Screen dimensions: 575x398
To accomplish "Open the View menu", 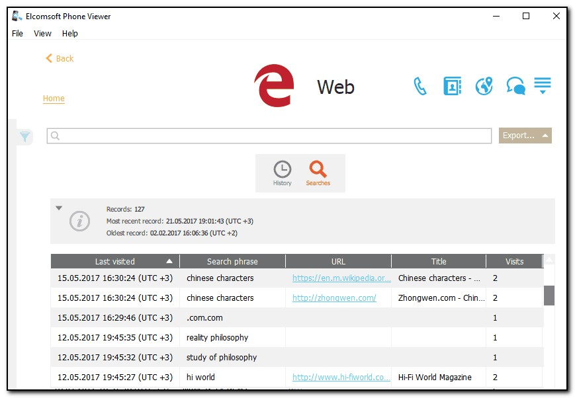I will pos(42,34).
